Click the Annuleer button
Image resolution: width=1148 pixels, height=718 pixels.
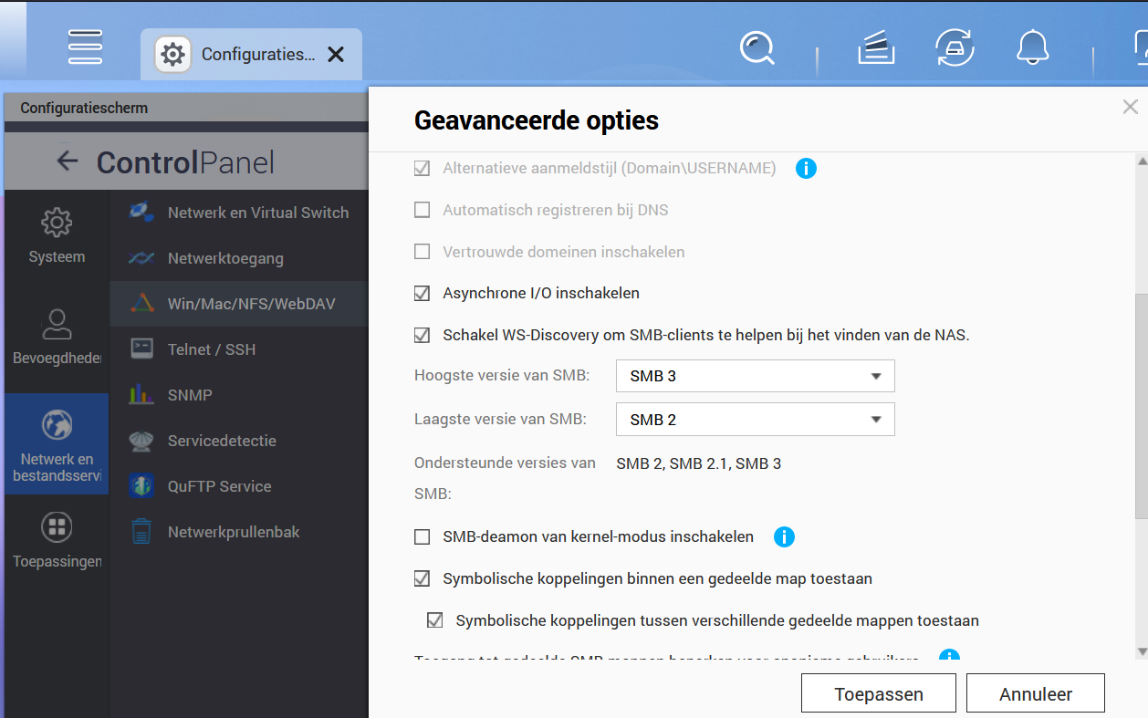(x=1036, y=694)
